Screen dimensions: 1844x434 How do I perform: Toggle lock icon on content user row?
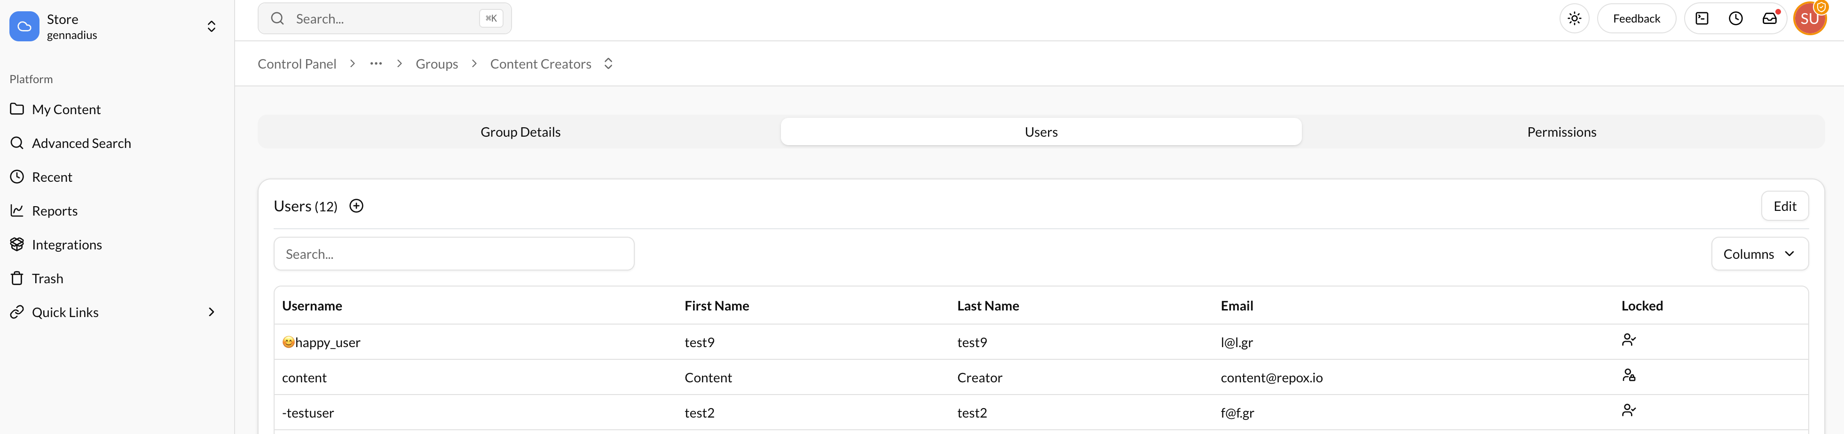pyautogui.click(x=1629, y=375)
